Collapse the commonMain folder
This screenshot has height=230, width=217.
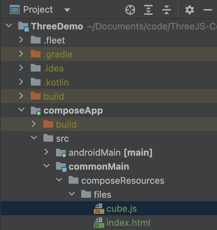coord(46,167)
